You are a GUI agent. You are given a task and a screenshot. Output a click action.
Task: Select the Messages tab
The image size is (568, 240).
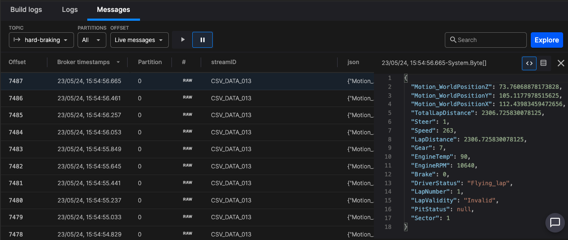click(x=113, y=9)
